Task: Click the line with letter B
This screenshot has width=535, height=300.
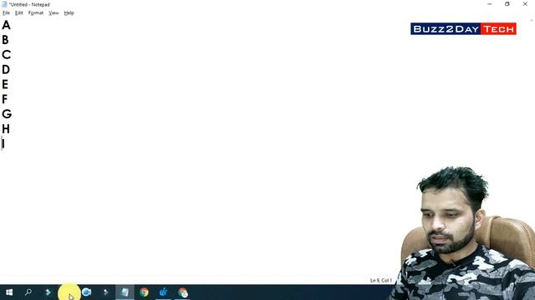Action: [5, 40]
